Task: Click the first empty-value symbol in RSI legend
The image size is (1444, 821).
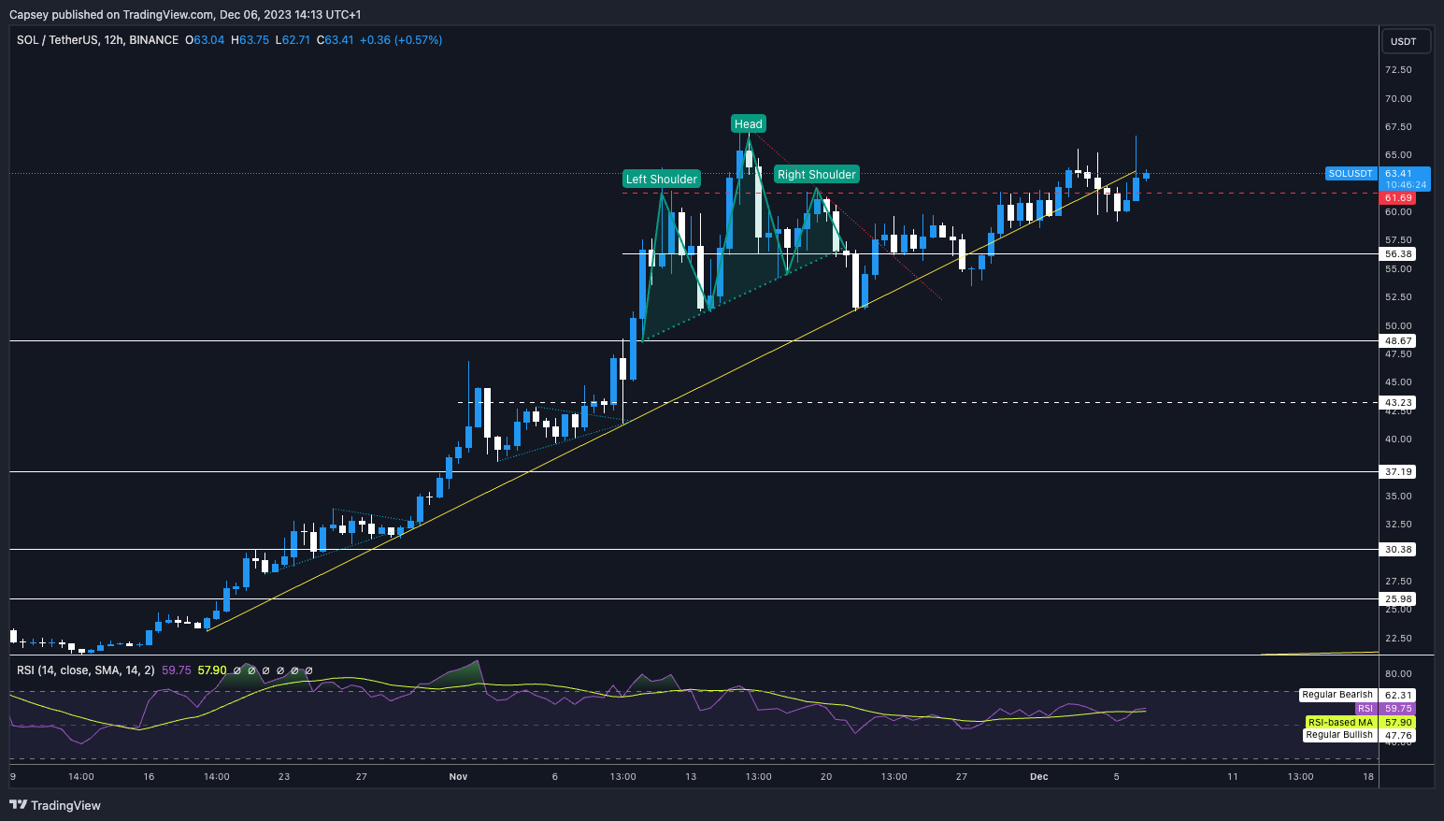Action: (237, 670)
